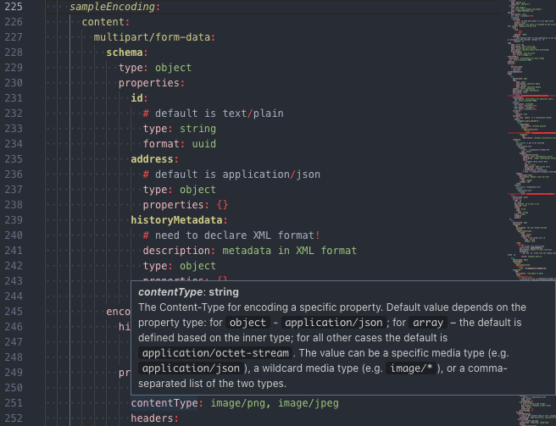Click the description key on line 241

click(x=176, y=251)
